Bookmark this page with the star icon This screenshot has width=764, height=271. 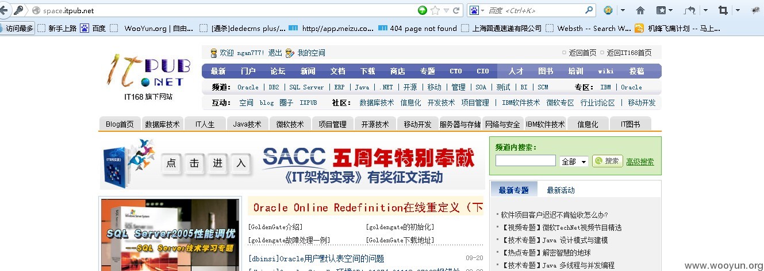[435, 10]
